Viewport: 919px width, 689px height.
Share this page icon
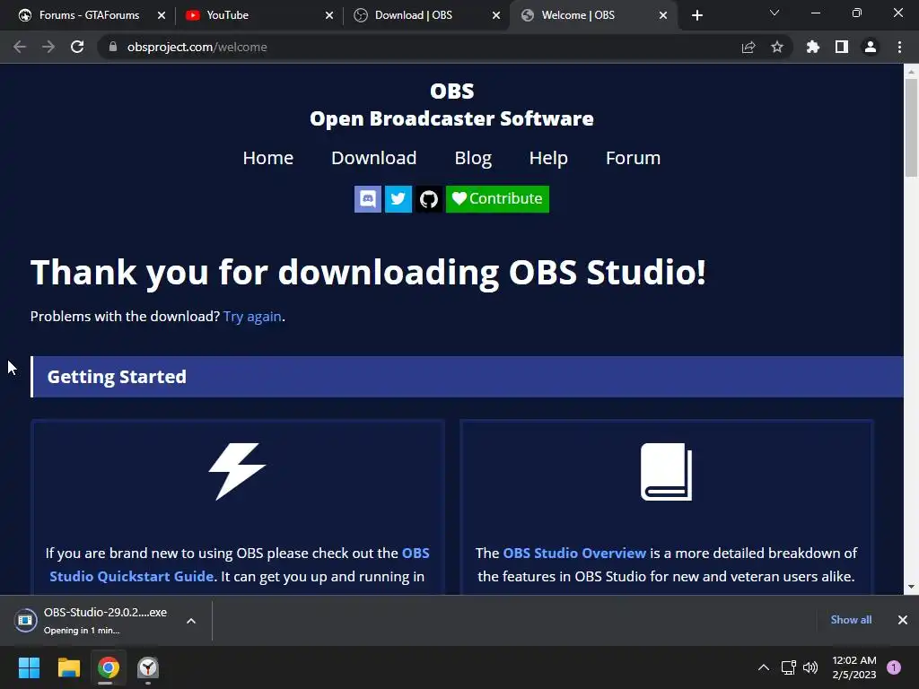tap(748, 47)
